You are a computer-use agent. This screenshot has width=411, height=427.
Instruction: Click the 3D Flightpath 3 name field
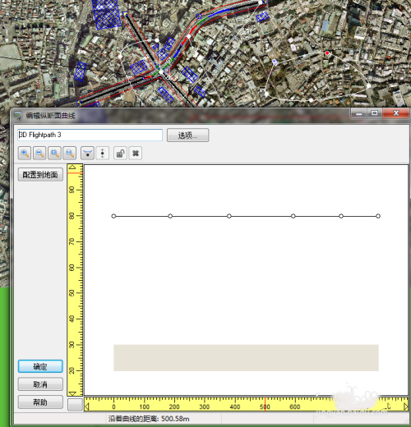tap(90, 135)
